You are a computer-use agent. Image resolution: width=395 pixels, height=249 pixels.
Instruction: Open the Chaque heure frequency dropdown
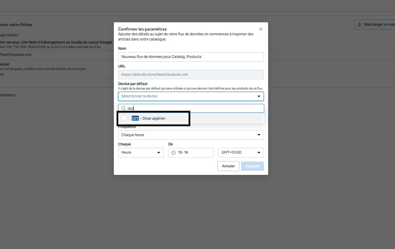tap(191, 135)
